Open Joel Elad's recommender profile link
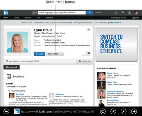142x116 pixels. click(20, 94)
